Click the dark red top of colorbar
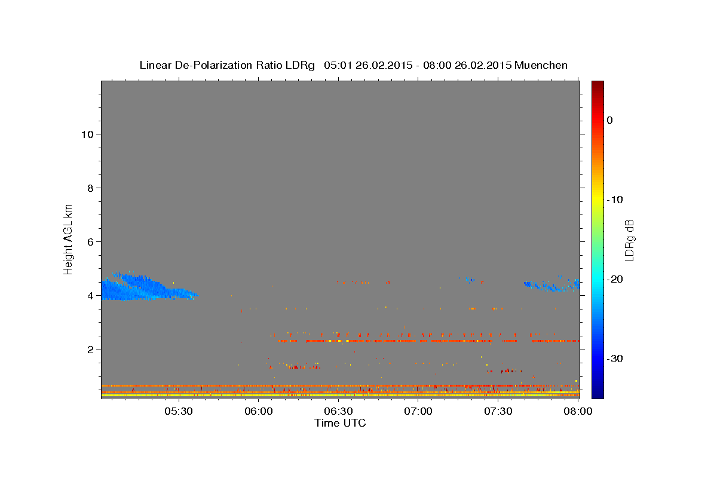 click(597, 85)
